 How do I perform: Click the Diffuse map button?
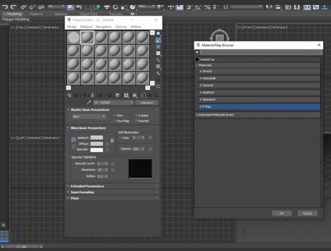[107, 144]
